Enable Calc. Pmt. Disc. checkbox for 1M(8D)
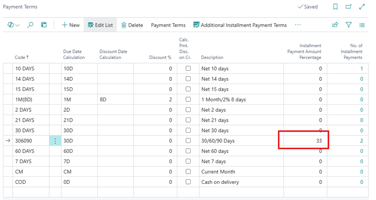Viewport: 376px width, 200px height. pos(188,100)
